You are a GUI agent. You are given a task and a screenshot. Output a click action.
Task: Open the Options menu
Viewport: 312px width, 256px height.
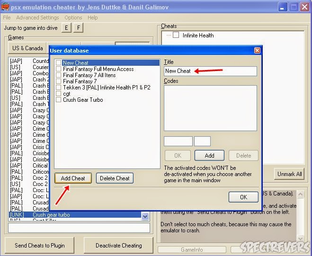(x=73, y=18)
